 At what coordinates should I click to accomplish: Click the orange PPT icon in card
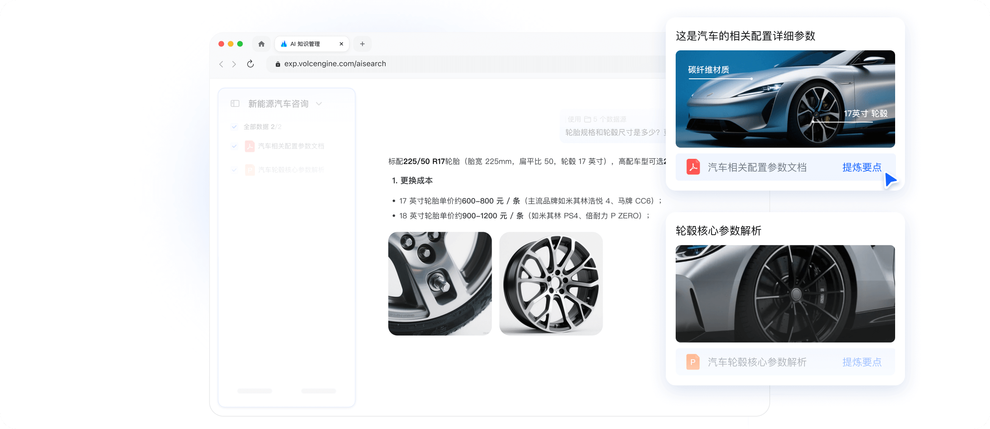[693, 362]
